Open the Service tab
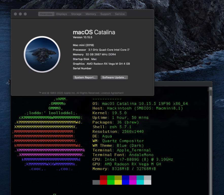 pyautogui.click(x=120, y=14)
